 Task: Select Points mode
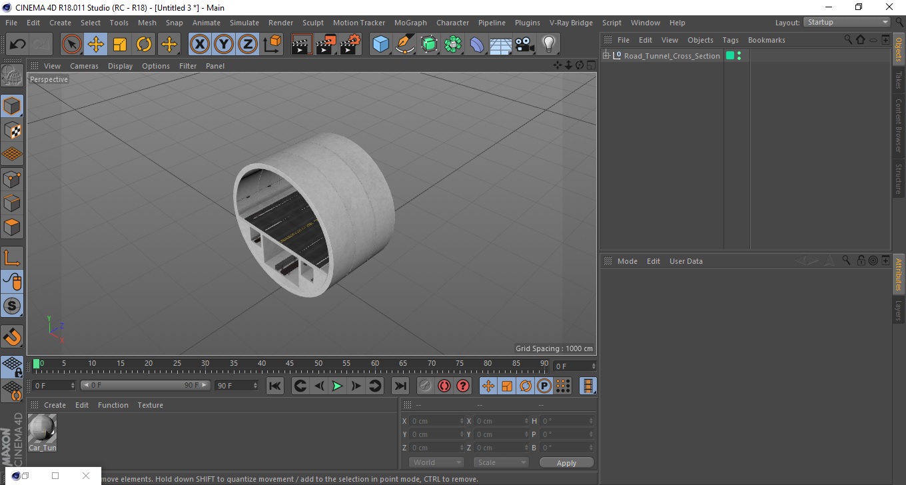(x=12, y=179)
